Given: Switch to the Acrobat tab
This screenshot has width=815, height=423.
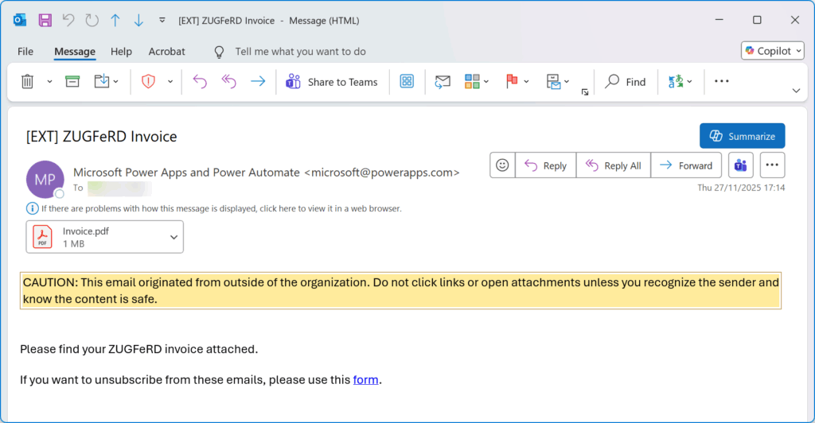Looking at the screenshot, I should [x=166, y=52].
